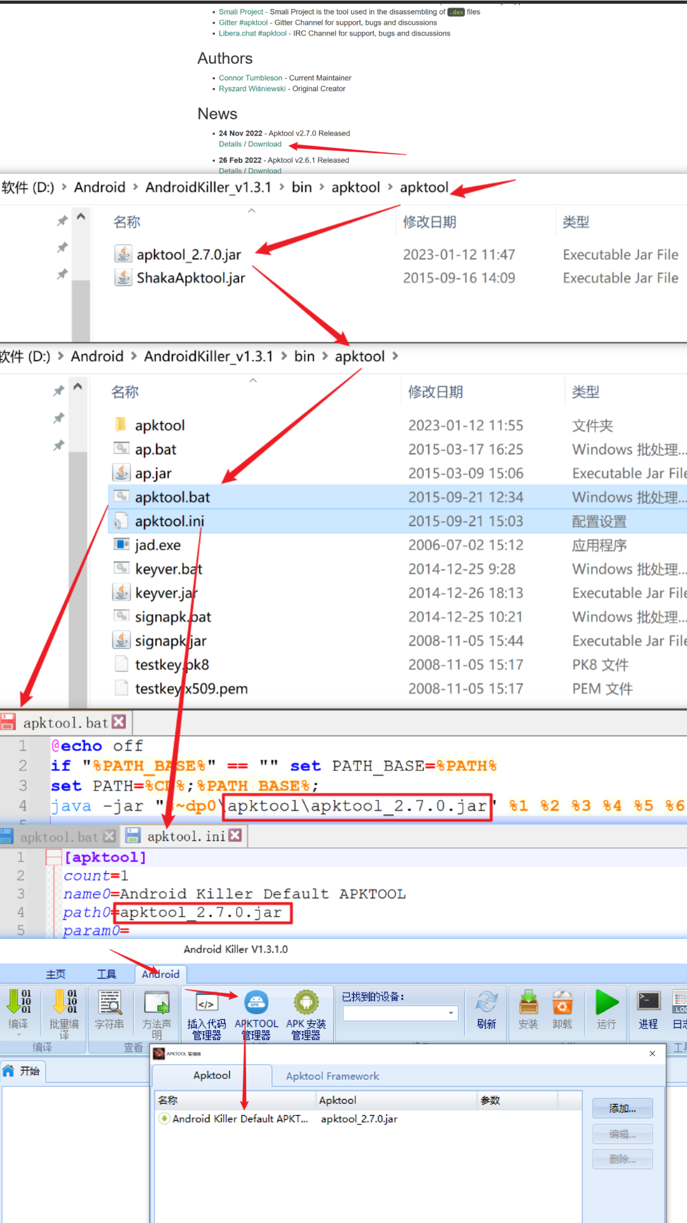Image resolution: width=687 pixels, height=1223 pixels.
Task: Switch to the 开始 start tab
Action: tap(22, 1071)
